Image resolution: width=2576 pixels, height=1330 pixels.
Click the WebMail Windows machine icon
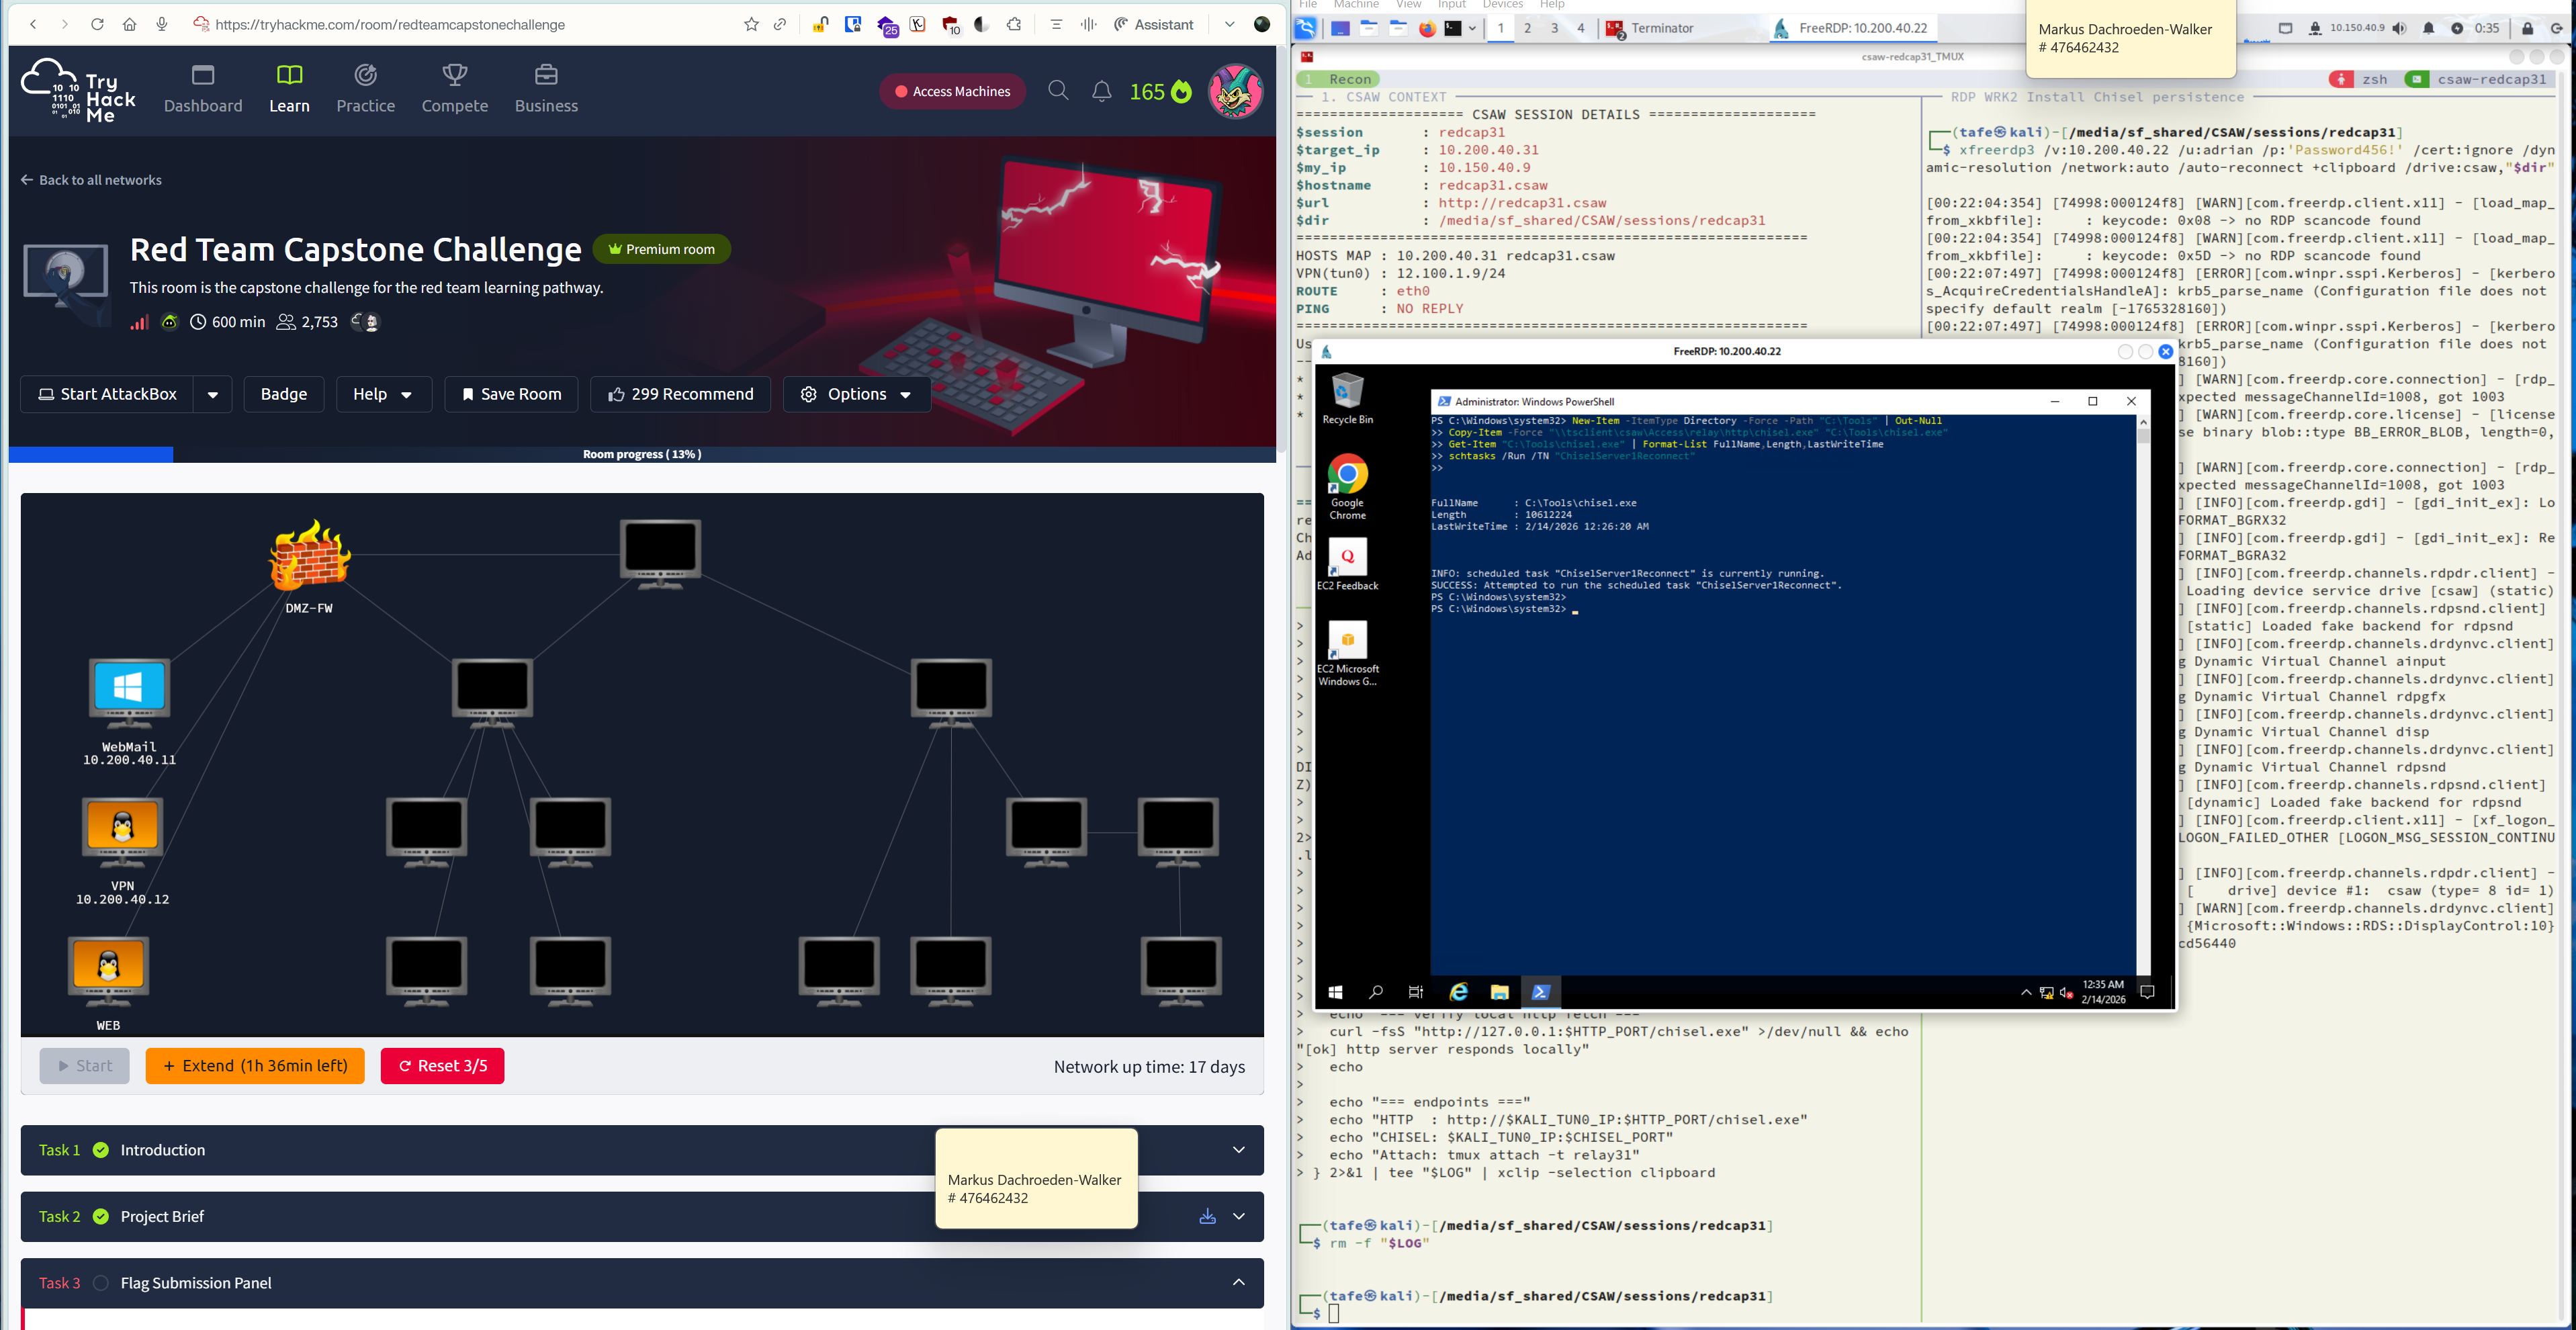[129, 689]
